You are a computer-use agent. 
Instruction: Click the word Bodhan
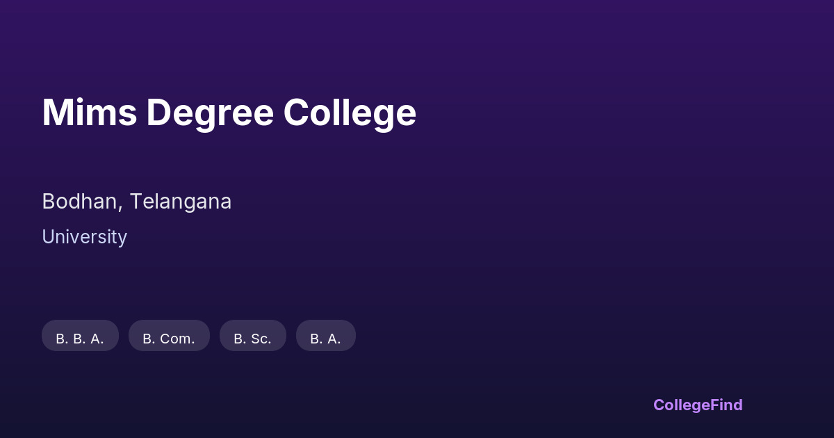point(81,202)
